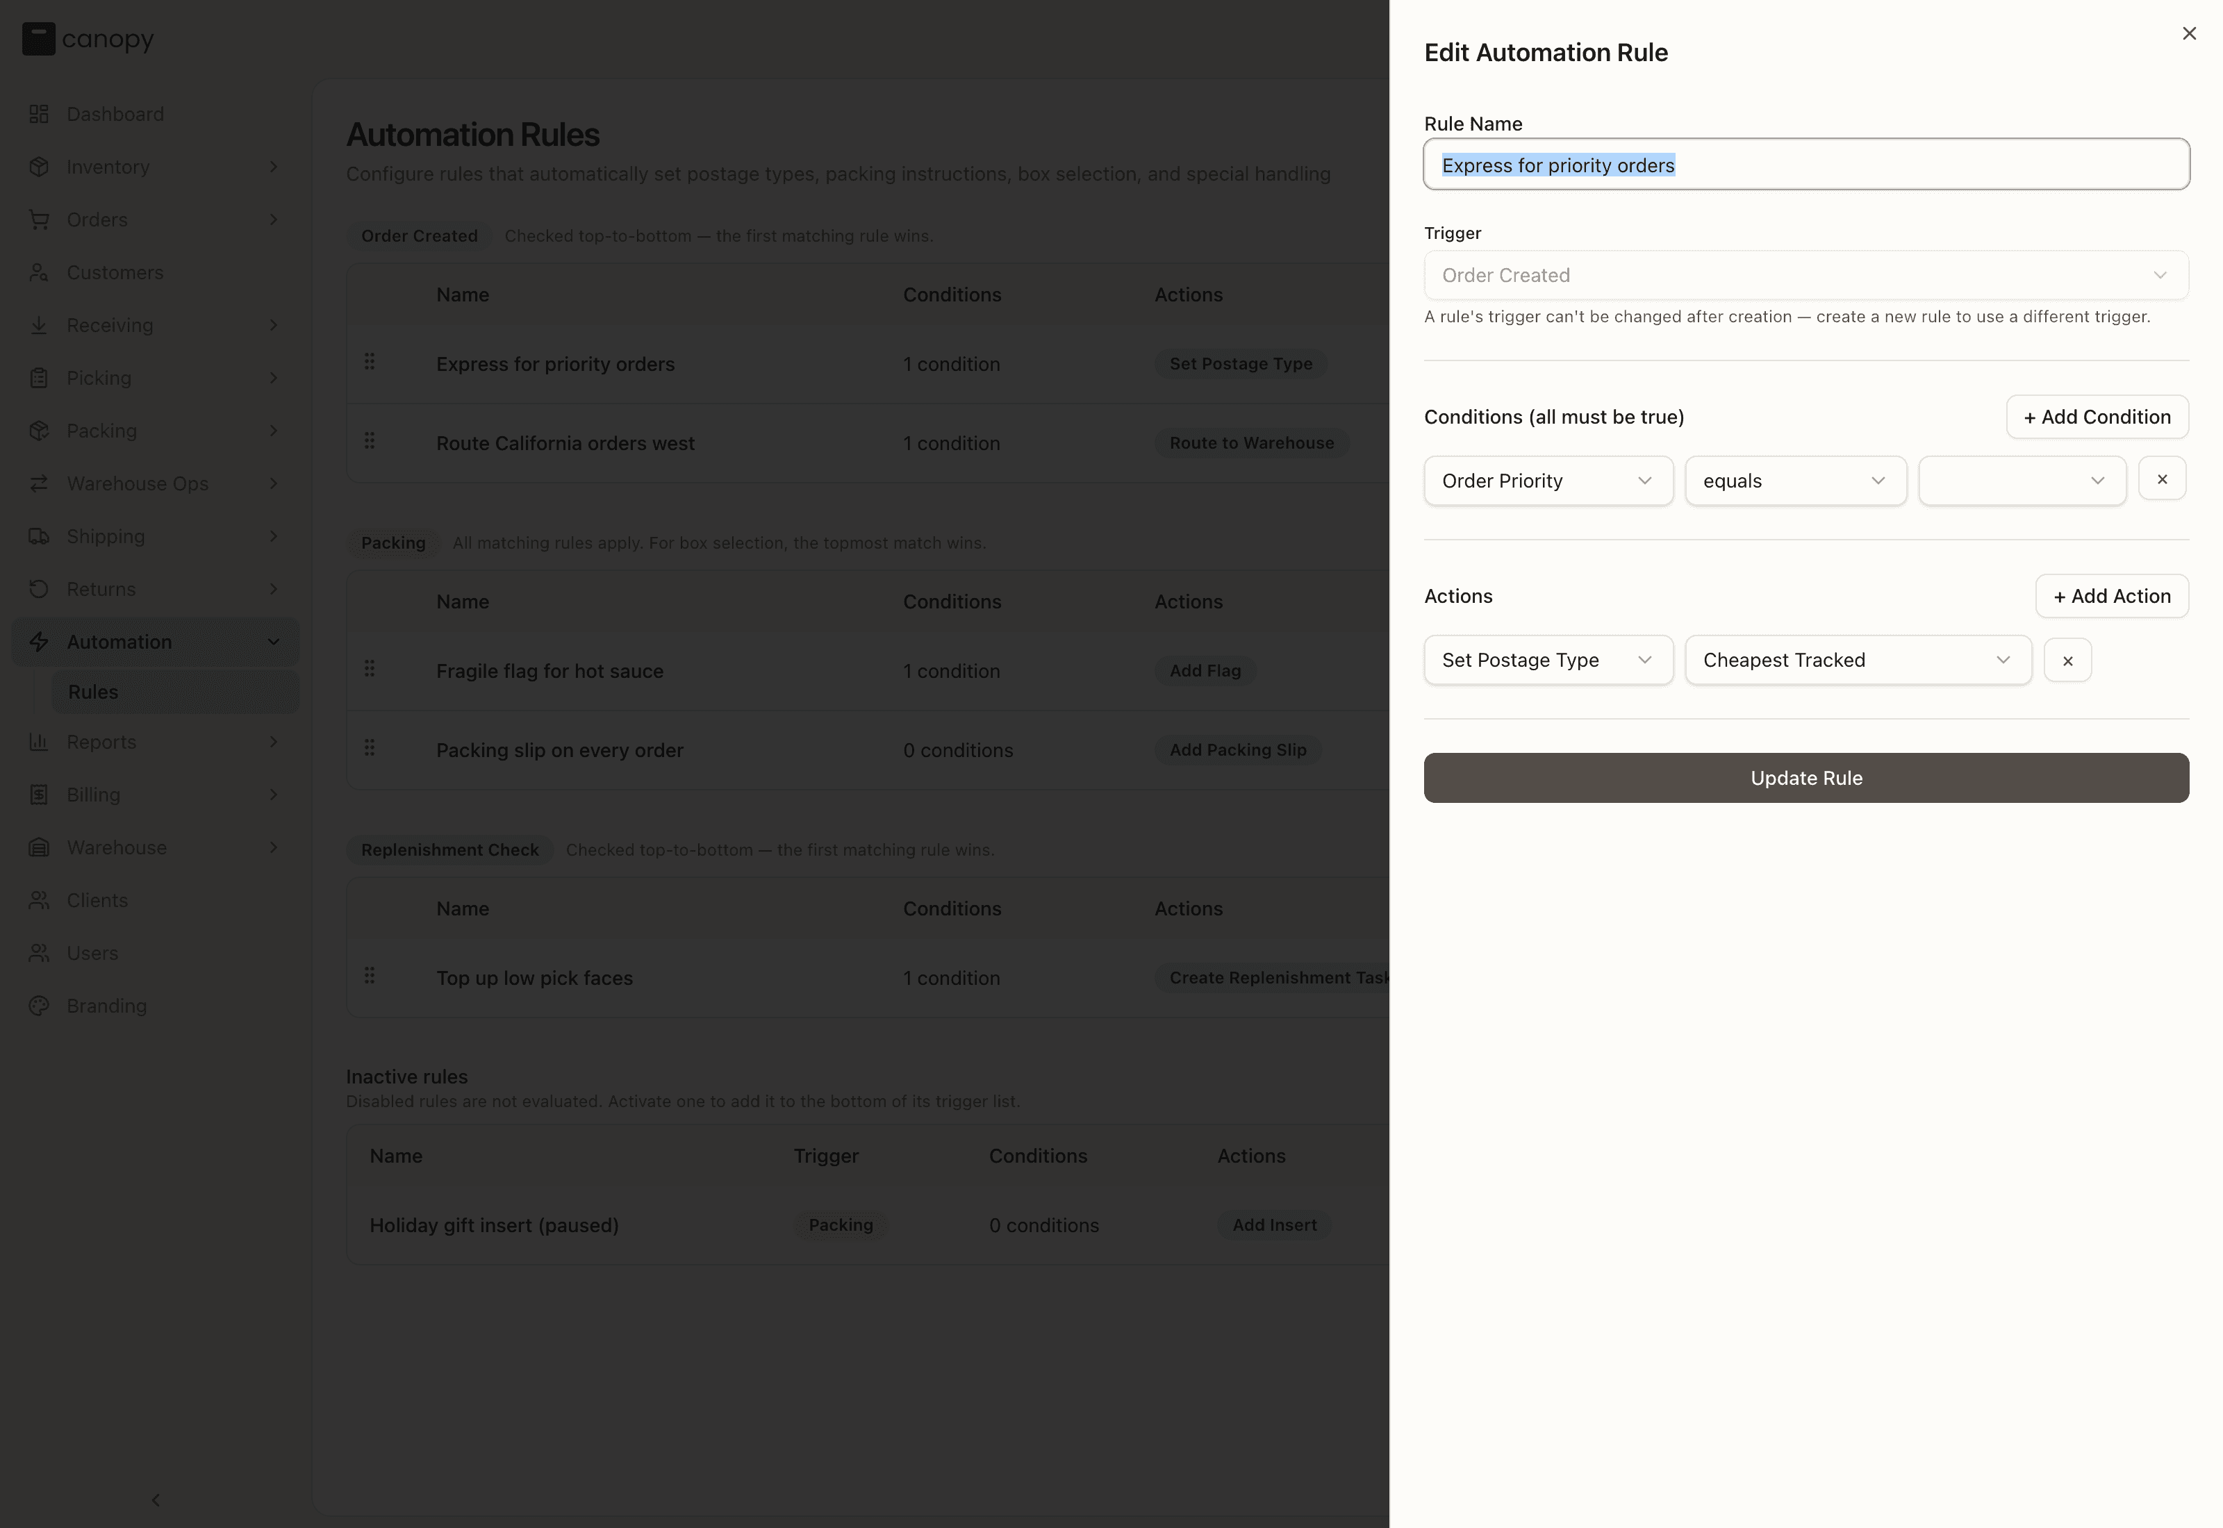Click the Orders cart icon
The width and height of the screenshot is (2223, 1528).
coord(40,219)
